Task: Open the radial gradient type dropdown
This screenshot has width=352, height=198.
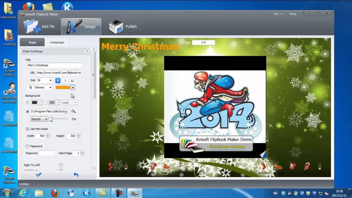Action: 69,103
